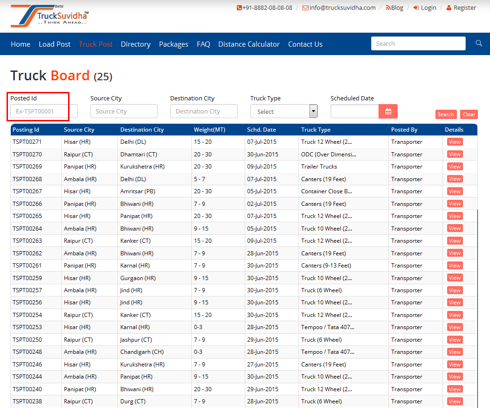Viewport: 490px width, 408px height.
Task: Open the calendar date picker icon
Action: point(388,111)
